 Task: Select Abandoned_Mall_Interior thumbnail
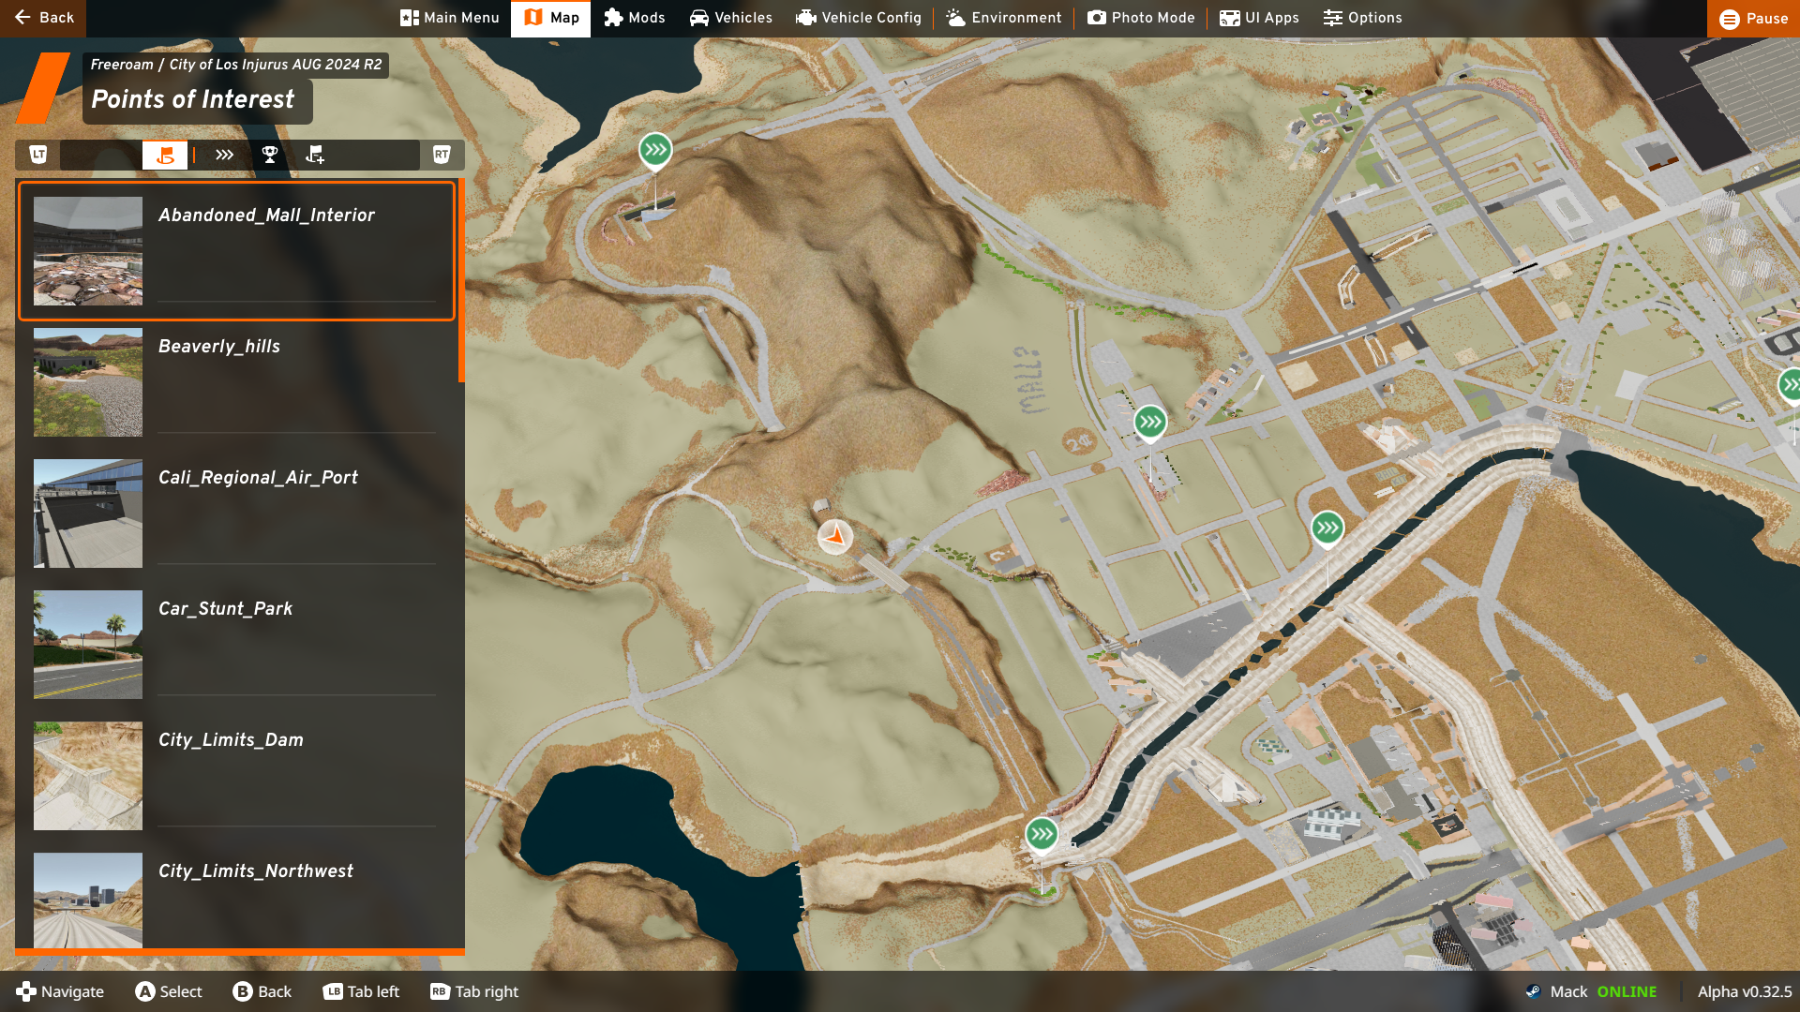point(88,250)
